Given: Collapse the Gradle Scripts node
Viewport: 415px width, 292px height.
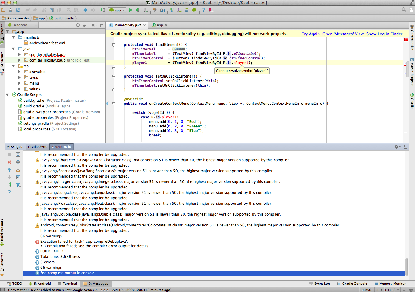Looking at the screenshot, I should (x=8, y=95).
